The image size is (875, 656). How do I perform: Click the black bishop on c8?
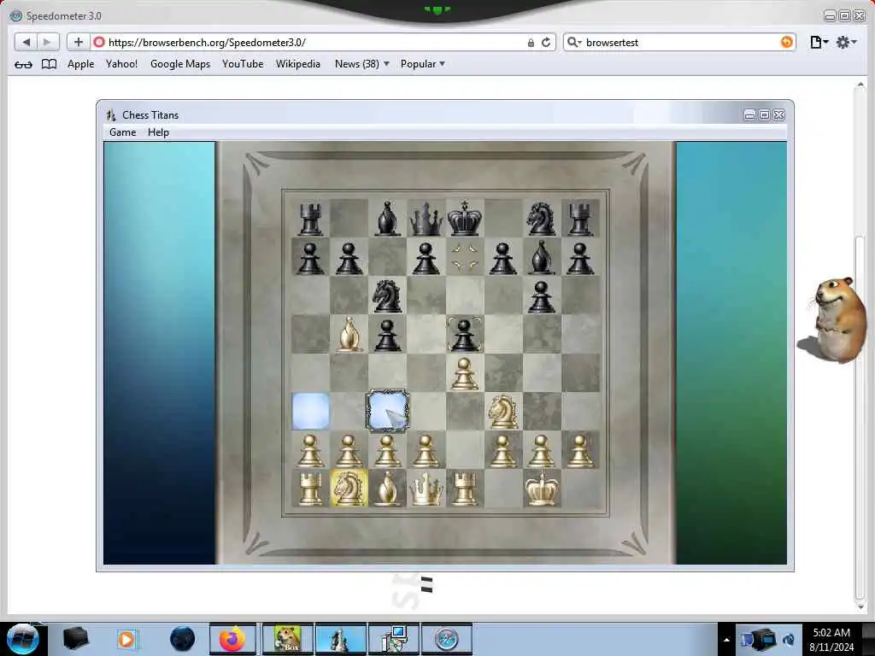(387, 219)
